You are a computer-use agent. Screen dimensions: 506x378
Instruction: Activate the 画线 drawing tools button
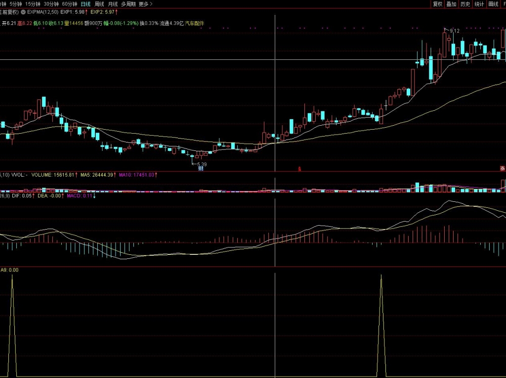point(493,4)
